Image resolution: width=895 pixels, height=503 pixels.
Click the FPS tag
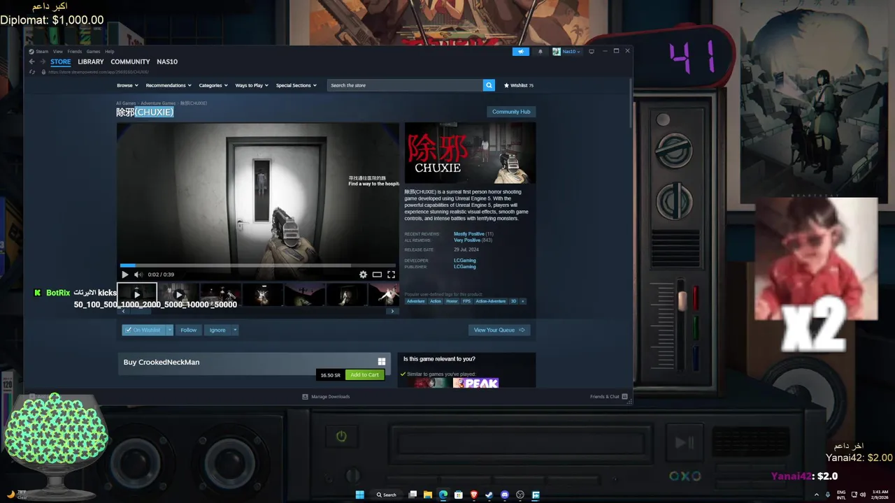pos(466,301)
